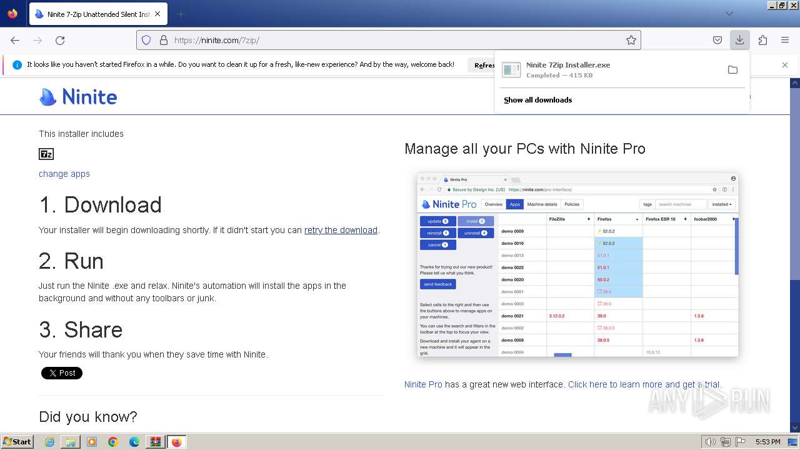
Task: Show downloaded file in folder
Action: (732, 70)
